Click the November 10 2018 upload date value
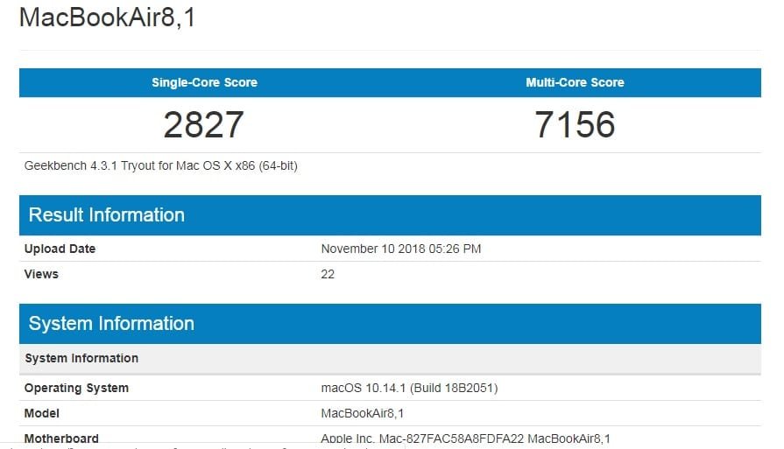The width and height of the screenshot is (784, 449). coord(400,249)
